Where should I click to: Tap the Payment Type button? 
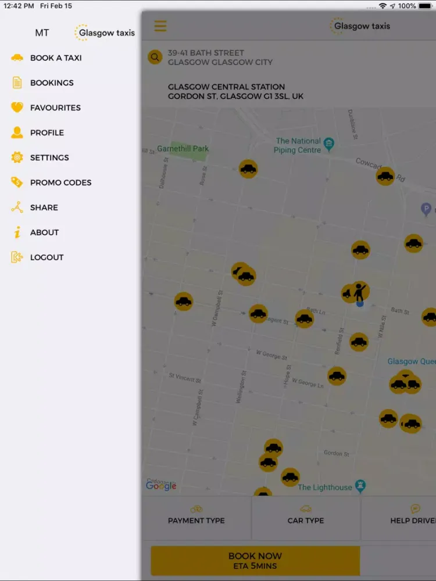pos(196,518)
